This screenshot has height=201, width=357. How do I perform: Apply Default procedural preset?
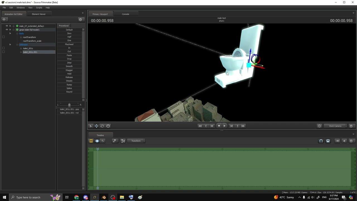pyautogui.click(x=69, y=30)
